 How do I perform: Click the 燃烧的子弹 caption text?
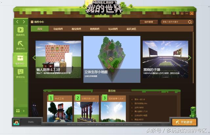pos(152,70)
